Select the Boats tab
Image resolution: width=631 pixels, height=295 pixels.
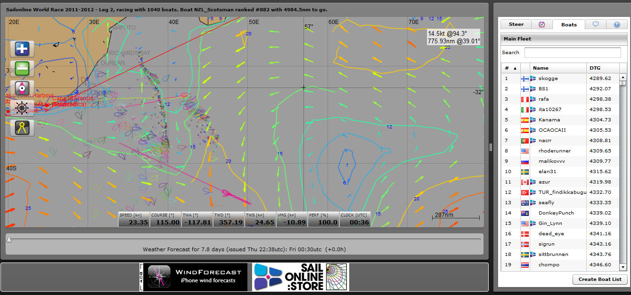tap(569, 24)
